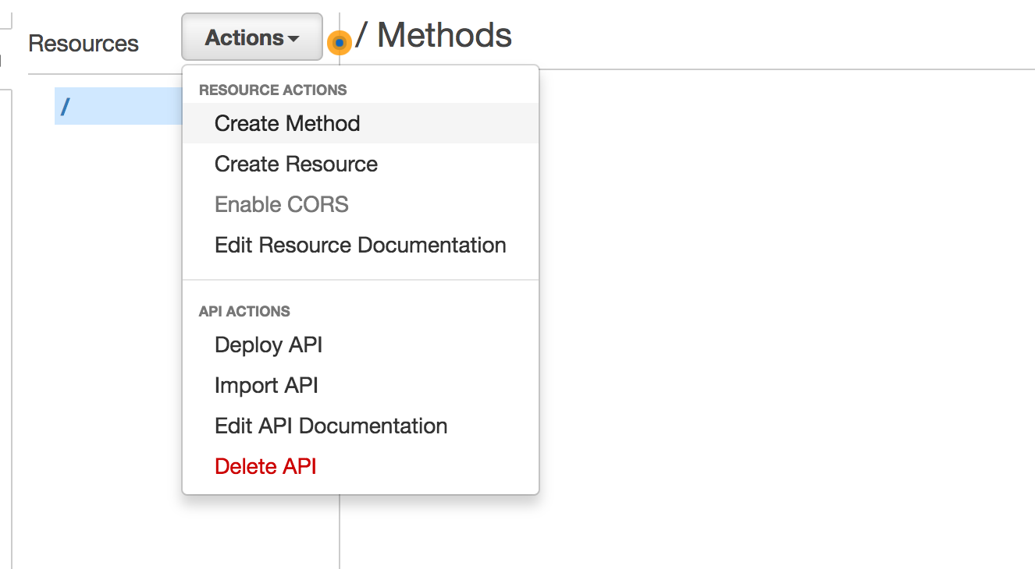Click the Import API action
The width and height of the screenshot is (1035, 569).
tap(265, 385)
